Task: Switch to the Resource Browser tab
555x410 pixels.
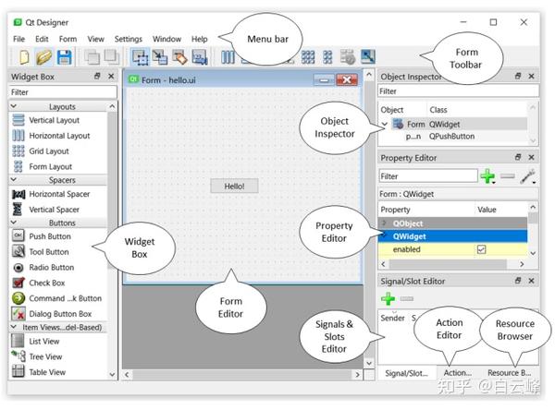Action: click(x=509, y=373)
